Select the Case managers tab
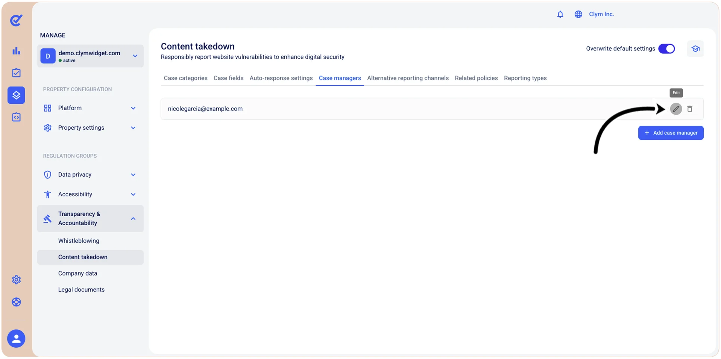 click(340, 78)
